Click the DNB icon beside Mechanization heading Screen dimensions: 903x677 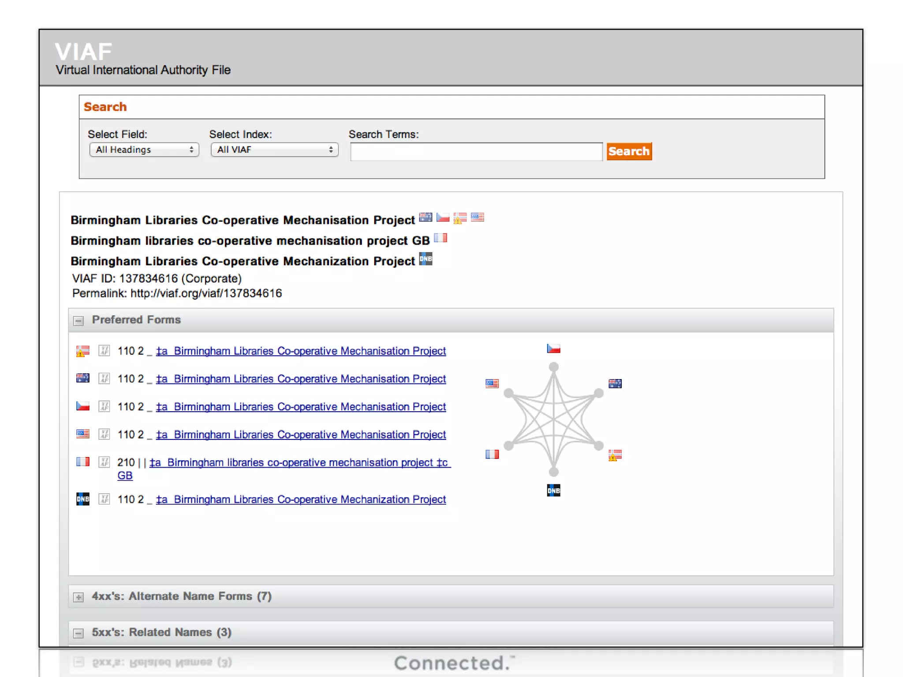click(x=425, y=259)
